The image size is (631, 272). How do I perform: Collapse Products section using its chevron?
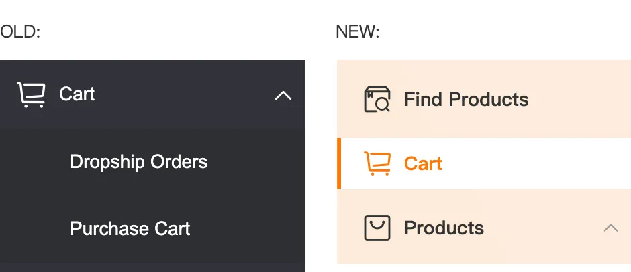coord(610,228)
